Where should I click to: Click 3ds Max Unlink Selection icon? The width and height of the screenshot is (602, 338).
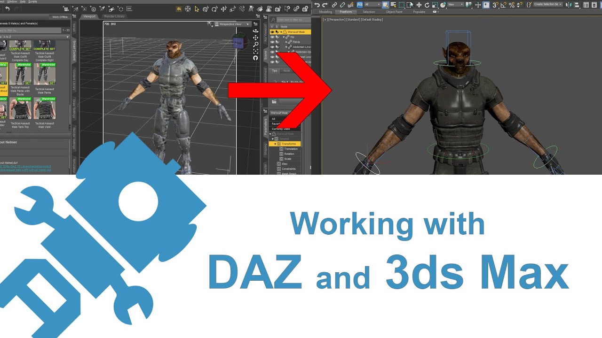[x=342, y=5]
